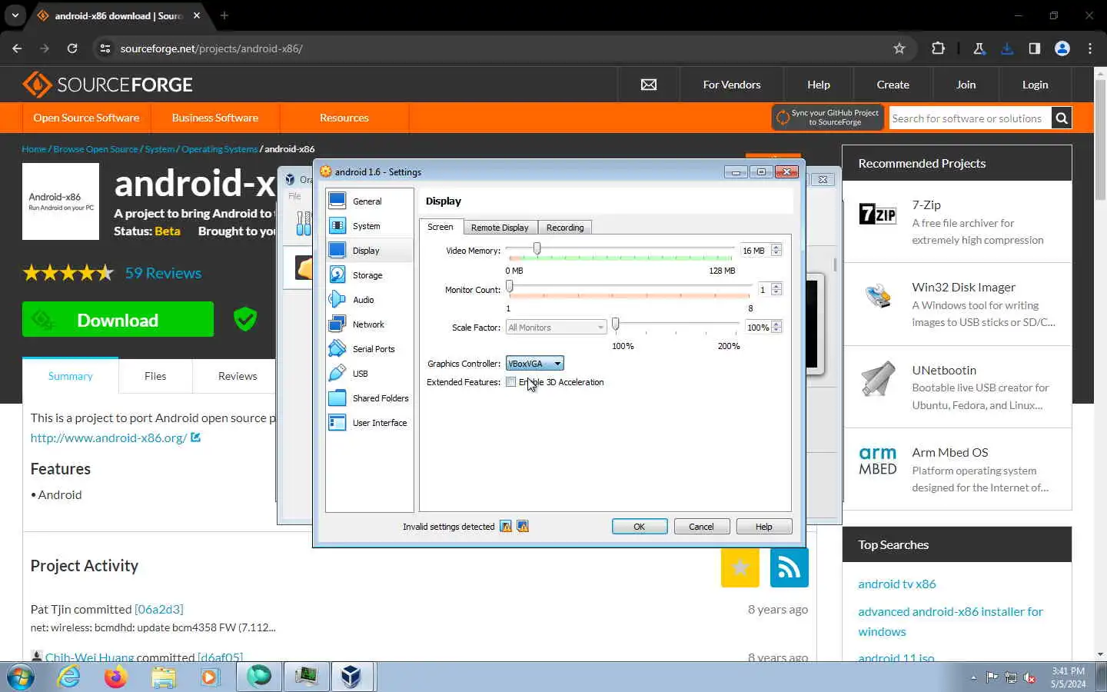This screenshot has width=1107, height=692.
Task: Click Chrome address bar URL
Action: (211, 48)
